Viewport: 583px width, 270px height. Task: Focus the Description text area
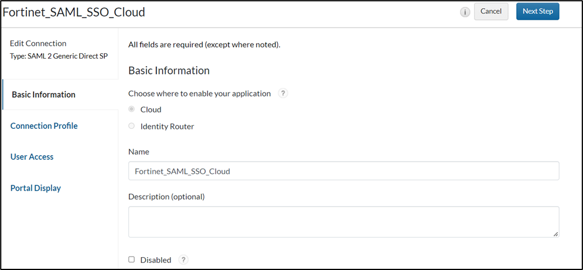[343, 221]
